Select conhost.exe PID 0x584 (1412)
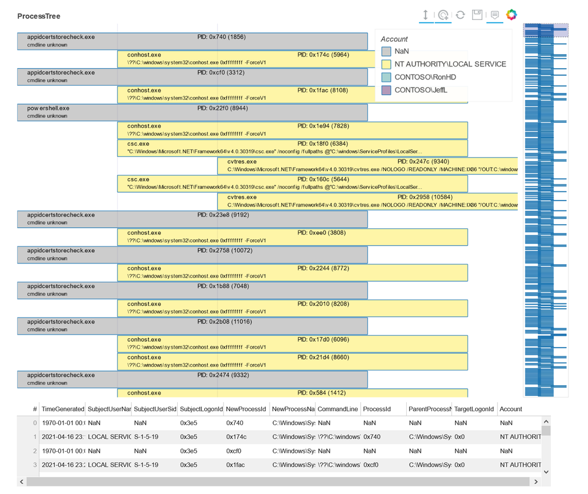 [293, 393]
